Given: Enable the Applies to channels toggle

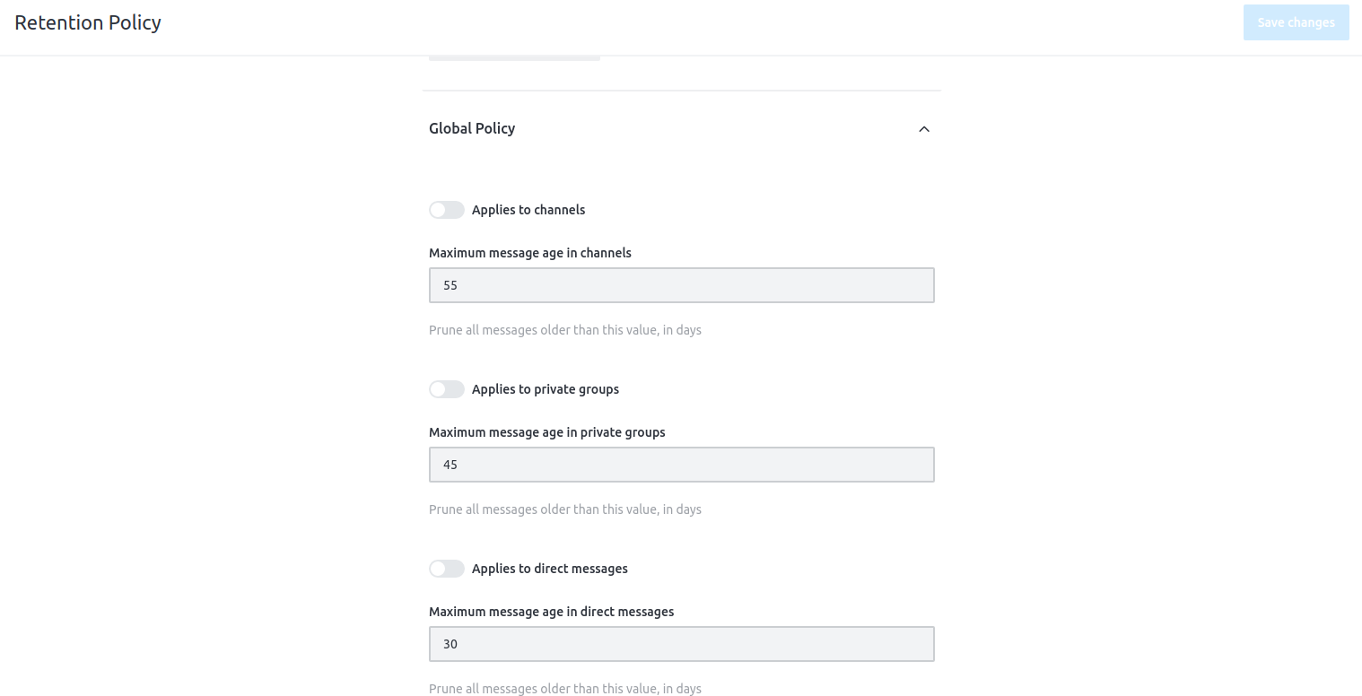Looking at the screenshot, I should pyautogui.click(x=447, y=210).
